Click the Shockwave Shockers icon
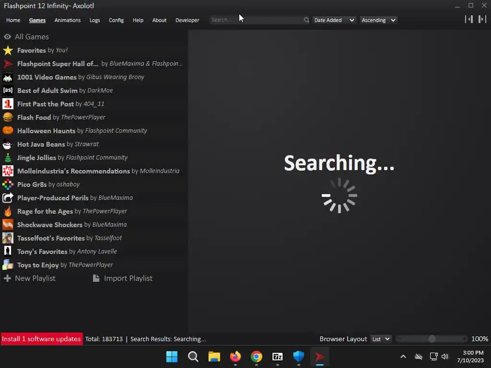Viewport: 491px width, 368px height. point(8,225)
